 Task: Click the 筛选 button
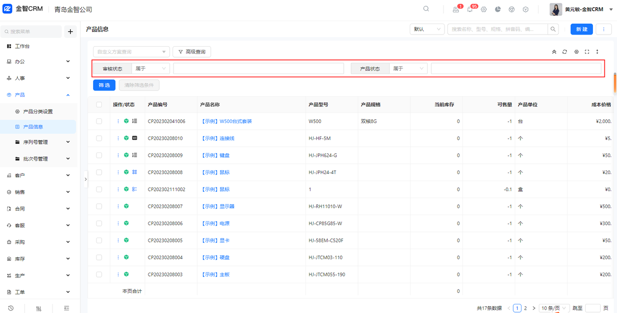(105, 85)
